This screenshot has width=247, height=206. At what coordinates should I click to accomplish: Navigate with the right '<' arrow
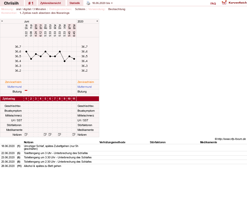97,21
